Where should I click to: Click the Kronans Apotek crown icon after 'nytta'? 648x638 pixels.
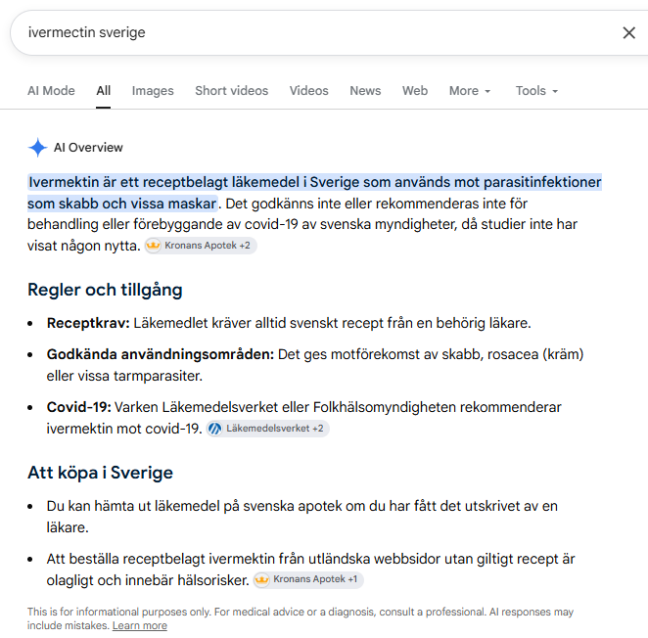coord(153,246)
